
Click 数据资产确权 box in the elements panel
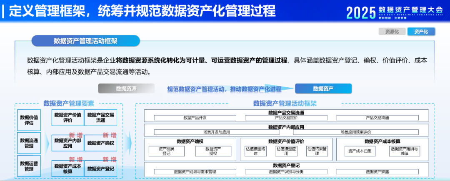(101, 143)
